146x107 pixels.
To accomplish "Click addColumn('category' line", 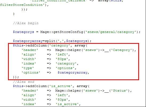I will (x=50, y=45).
